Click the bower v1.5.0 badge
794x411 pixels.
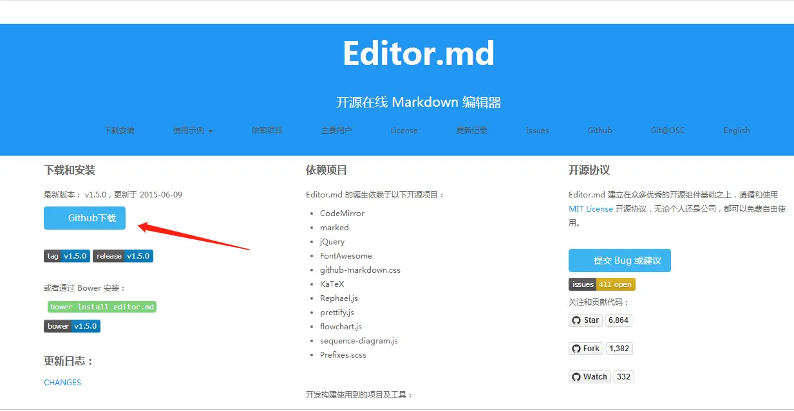pyautogui.click(x=72, y=326)
